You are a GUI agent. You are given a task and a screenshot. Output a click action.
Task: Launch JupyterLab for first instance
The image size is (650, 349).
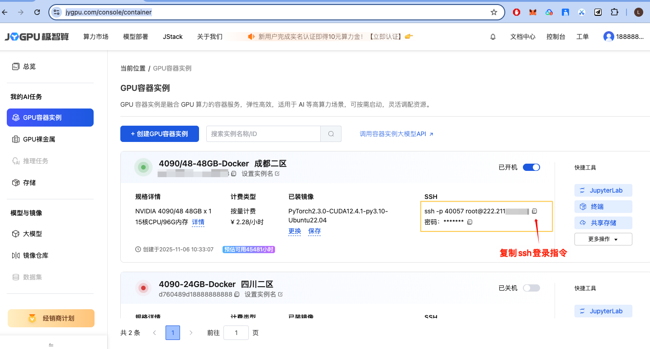coord(603,190)
